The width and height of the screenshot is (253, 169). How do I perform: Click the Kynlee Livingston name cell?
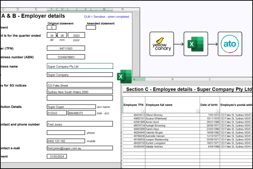[x=172, y=143]
